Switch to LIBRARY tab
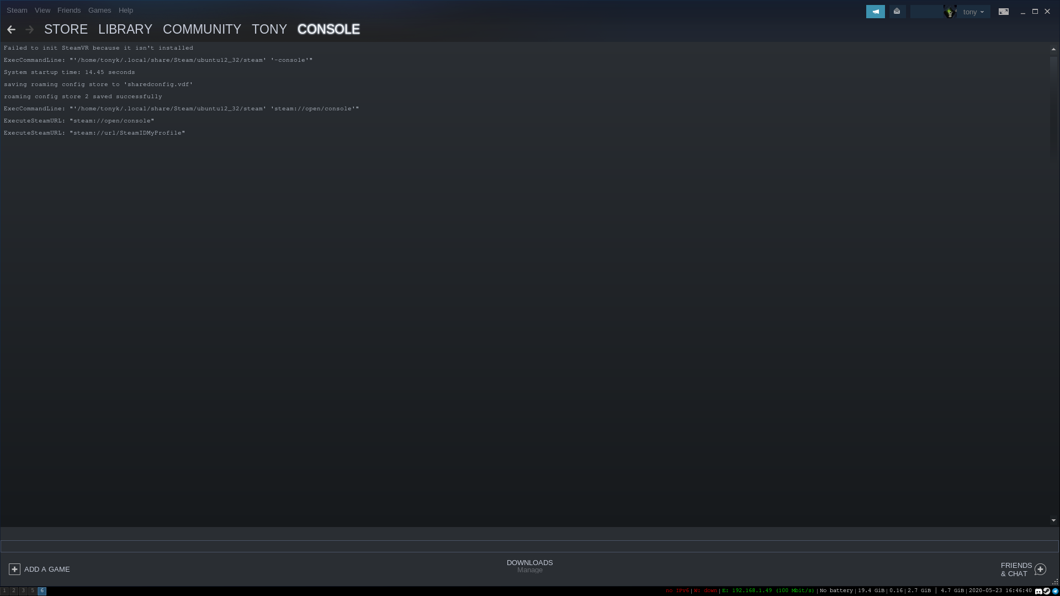Screen dimensions: 1060x596 pos(125,28)
